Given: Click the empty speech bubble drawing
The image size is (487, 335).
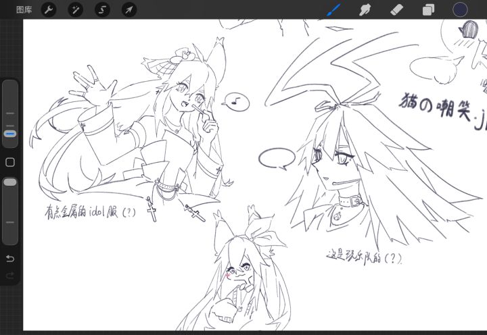Looking at the screenshot, I should pyautogui.click(x=277, y=159).
